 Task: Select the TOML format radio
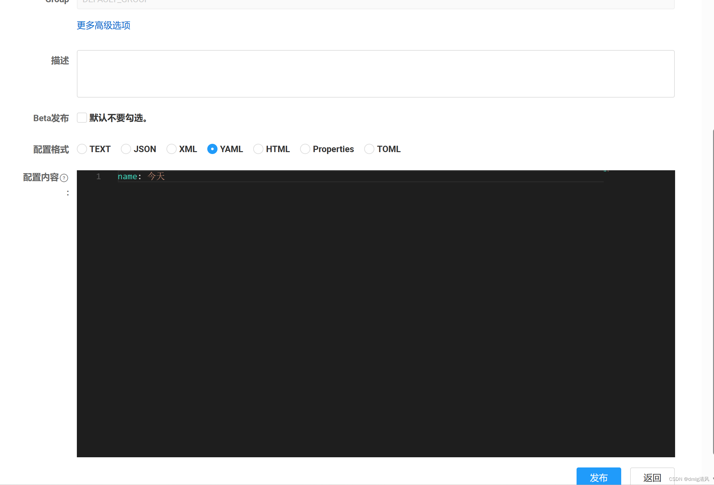(369, 149)
